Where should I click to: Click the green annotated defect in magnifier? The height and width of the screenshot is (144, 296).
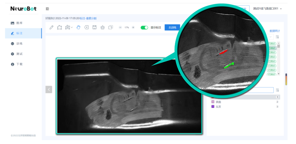pos(229,65)
